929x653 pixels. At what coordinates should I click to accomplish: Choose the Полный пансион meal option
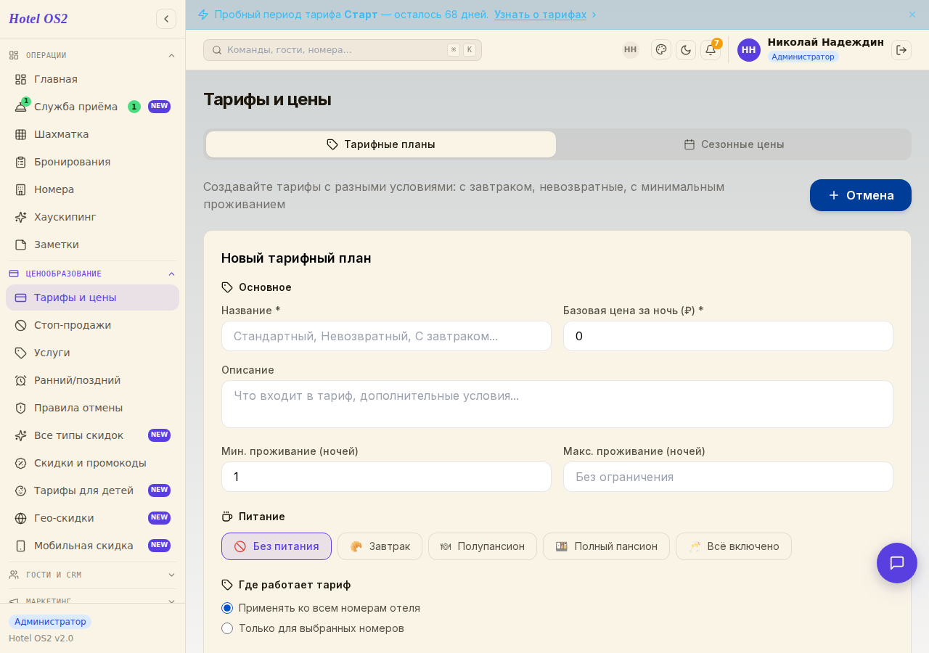606,546
